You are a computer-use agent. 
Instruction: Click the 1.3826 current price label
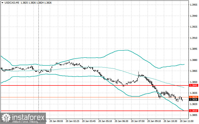pos(194,100)
